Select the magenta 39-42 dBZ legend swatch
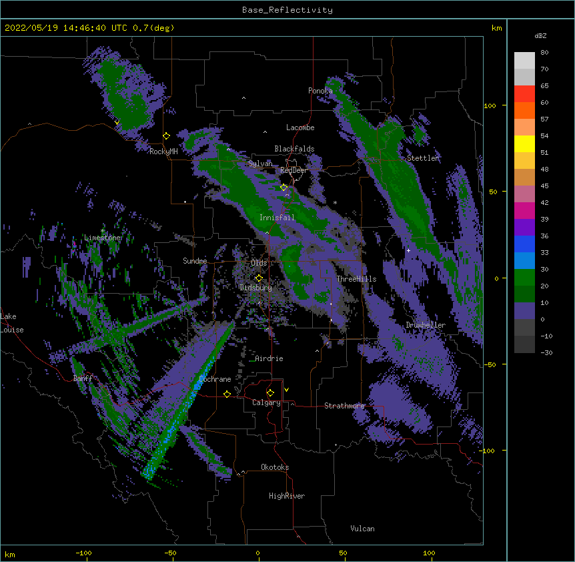The image size is (575, 562). tap(524, 210)
